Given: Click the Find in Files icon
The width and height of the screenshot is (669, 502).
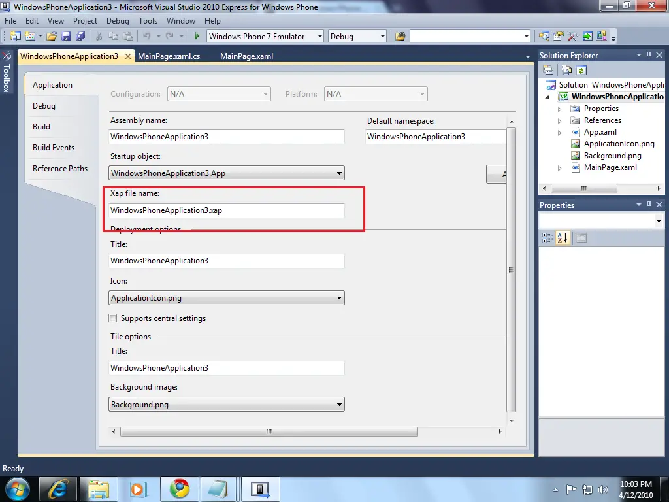Looking at the screenshot, I should (x=400, y=37).
